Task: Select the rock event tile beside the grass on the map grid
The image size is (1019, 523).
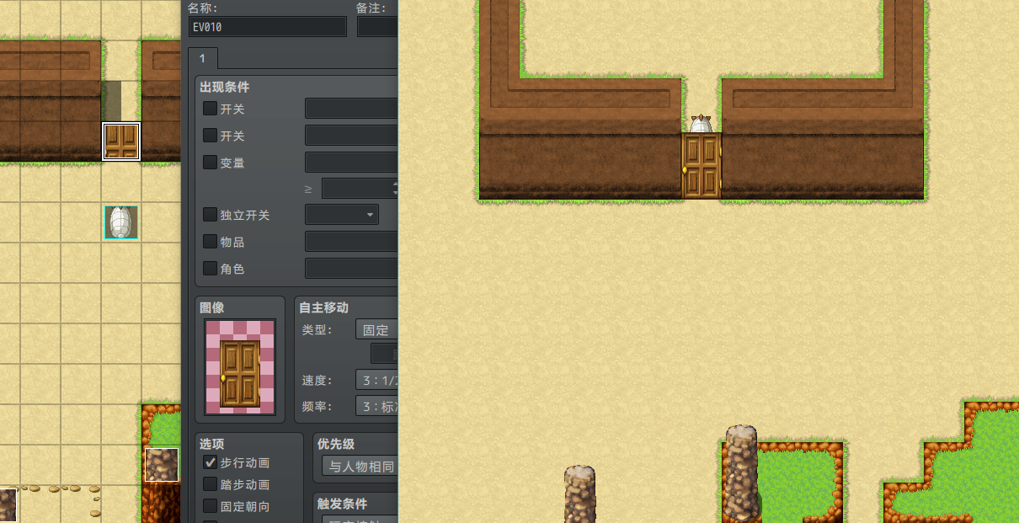Action: coord(162,465)
